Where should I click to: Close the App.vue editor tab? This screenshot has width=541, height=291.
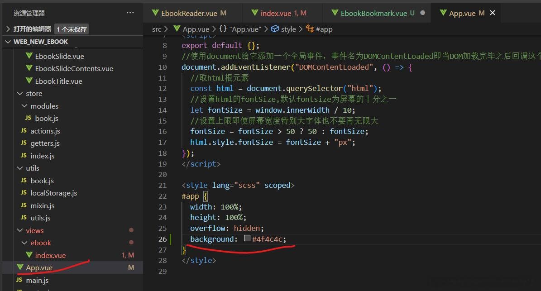tap(493, 13)
